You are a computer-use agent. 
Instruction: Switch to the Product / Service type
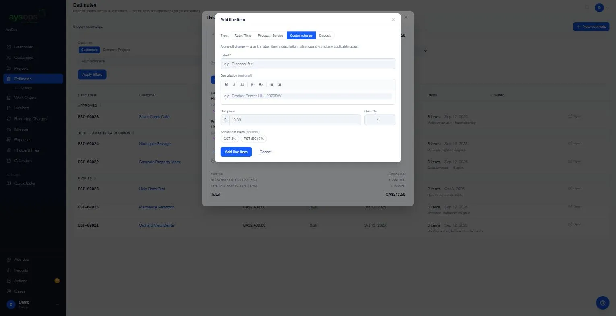271,35
